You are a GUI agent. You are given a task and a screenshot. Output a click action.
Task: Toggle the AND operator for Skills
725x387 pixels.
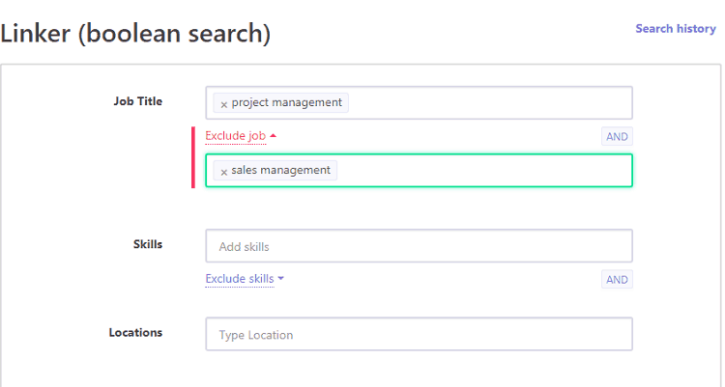coord(617,280)
